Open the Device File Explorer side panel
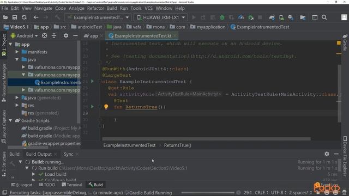This screenshot has width=349, height=196. (x=345, y=156)
